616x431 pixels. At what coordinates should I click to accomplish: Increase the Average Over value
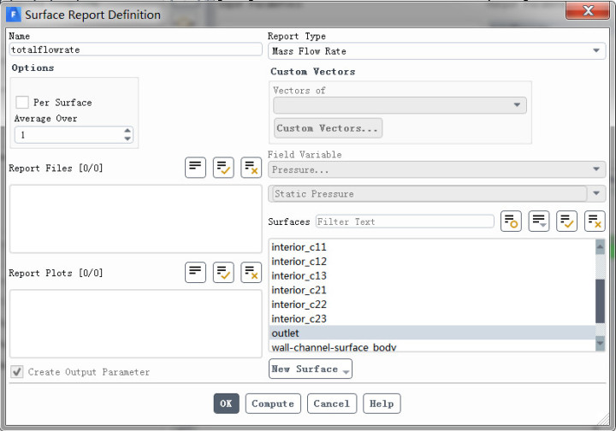coord(127,130)
